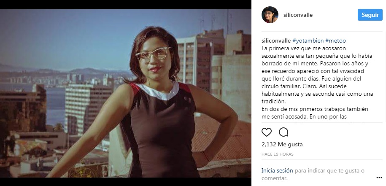
Task: Open the siliconvalle profile avatar
Action: click(270, 15)
